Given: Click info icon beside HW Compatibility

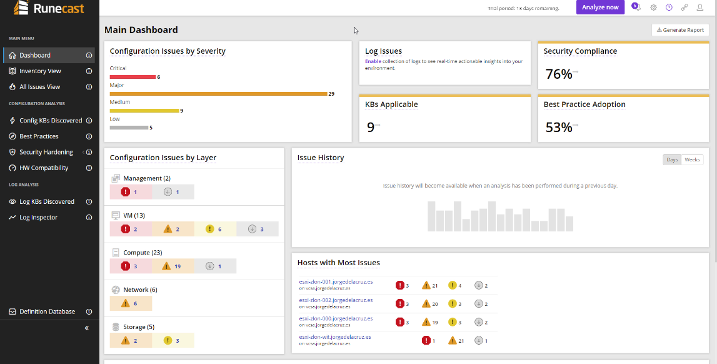Looking at the screenshot, I should 89,168.
